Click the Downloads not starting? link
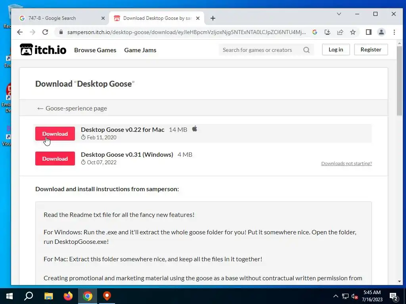This screenshot has width=406, height=304. 347,163
